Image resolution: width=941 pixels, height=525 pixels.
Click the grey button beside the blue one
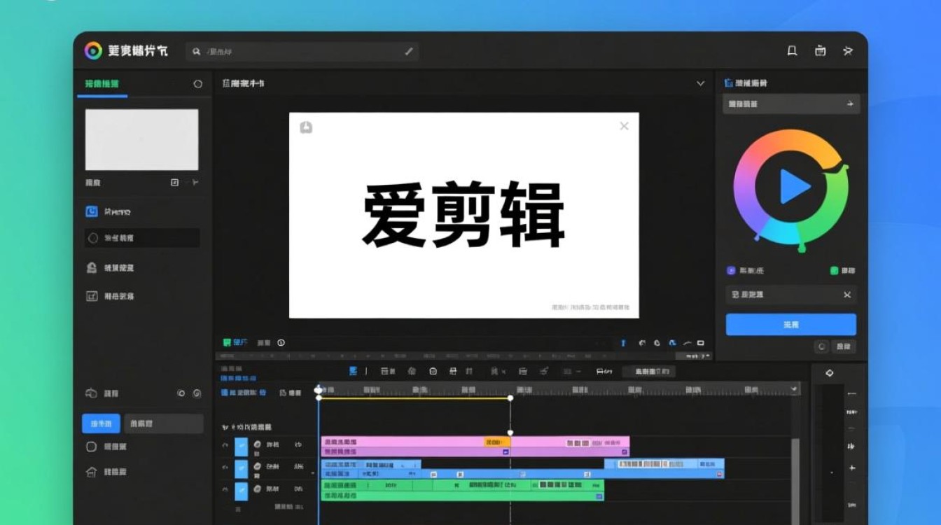pyautogui.click(x=163, y=423)
